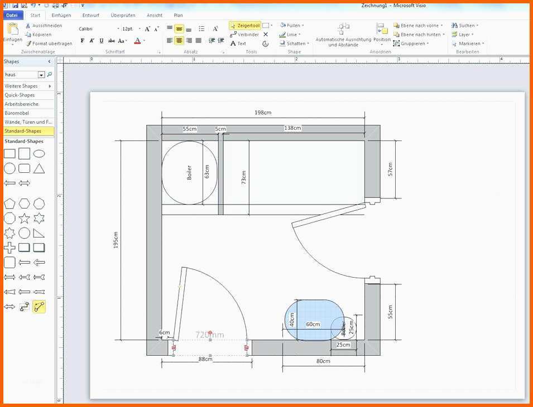Open the Plan ribbon tab

(178, 15)
